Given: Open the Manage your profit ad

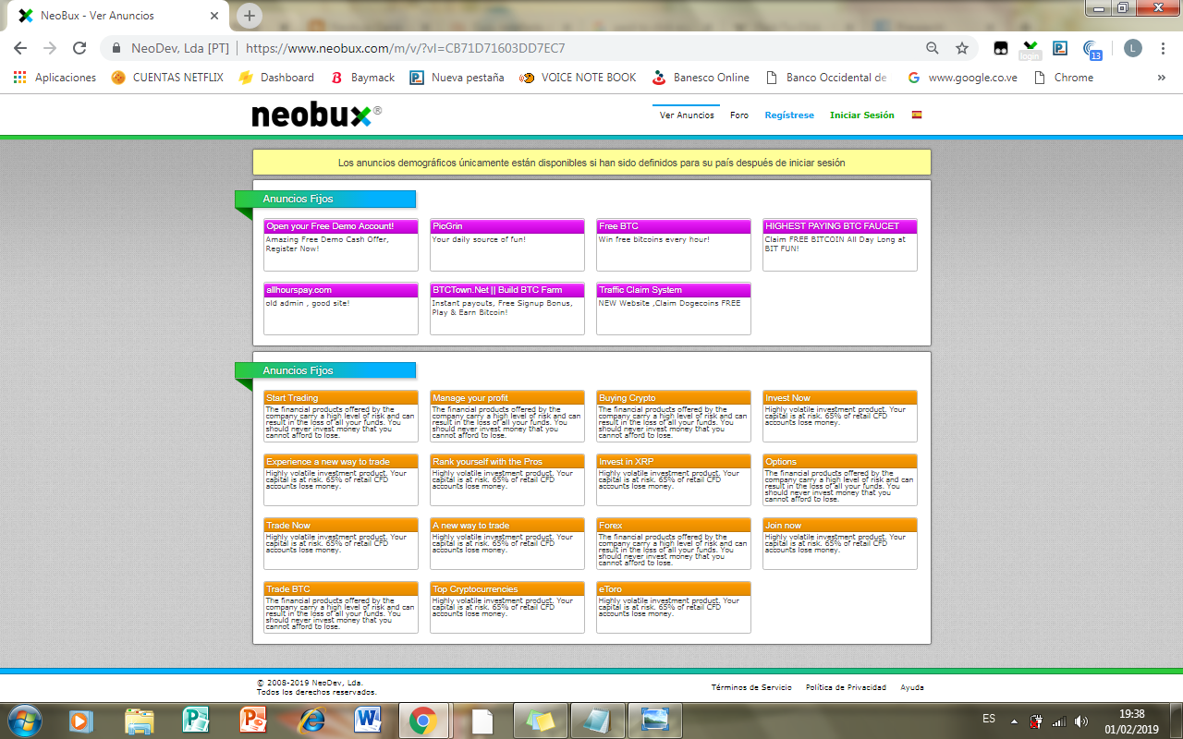Looking at the screenshot, I should pos(507,417).
